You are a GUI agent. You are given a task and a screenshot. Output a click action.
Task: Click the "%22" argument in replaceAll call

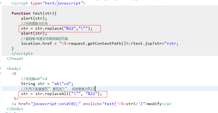[91, 94]
